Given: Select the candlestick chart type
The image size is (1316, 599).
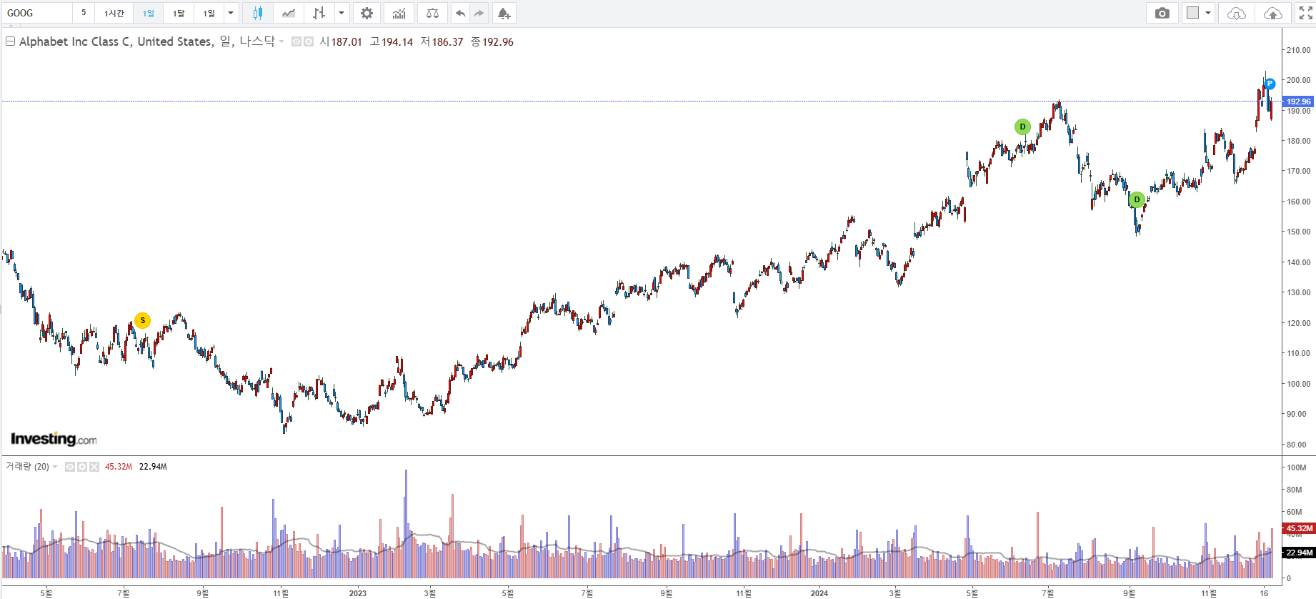Looking at the screenshot, I should 257,13.
